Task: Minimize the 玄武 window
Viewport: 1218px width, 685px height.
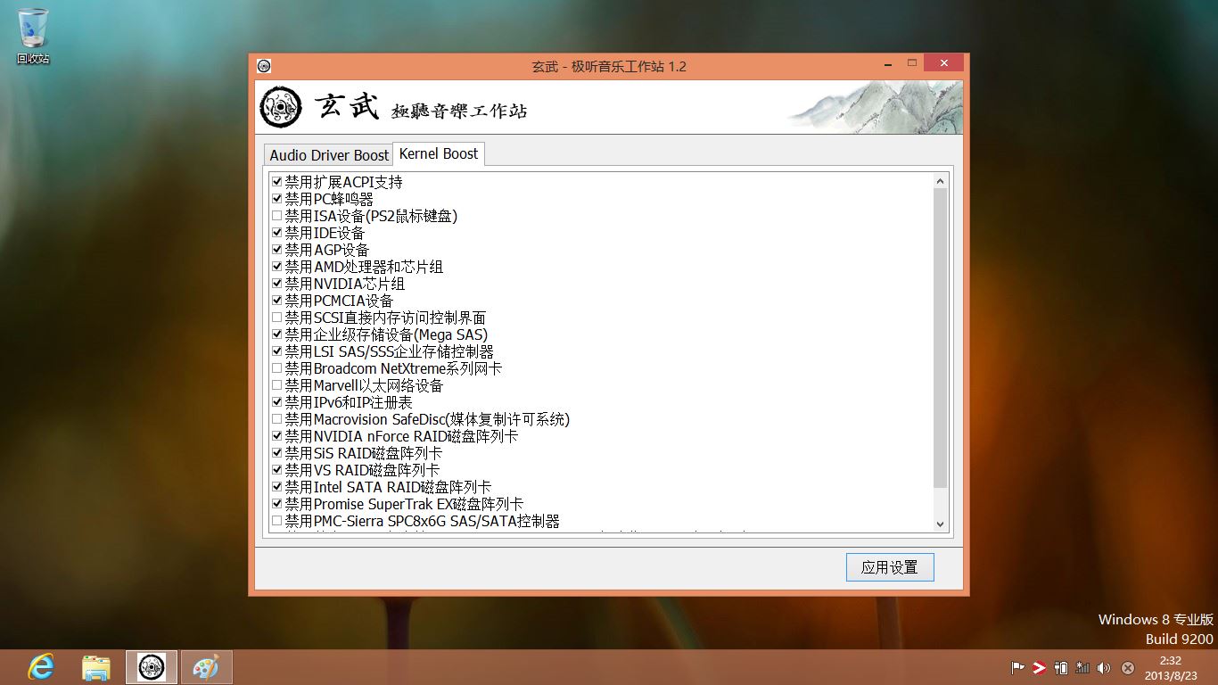Action: 888,64
